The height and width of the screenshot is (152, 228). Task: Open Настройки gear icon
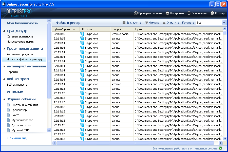click(x=167, y=13)
